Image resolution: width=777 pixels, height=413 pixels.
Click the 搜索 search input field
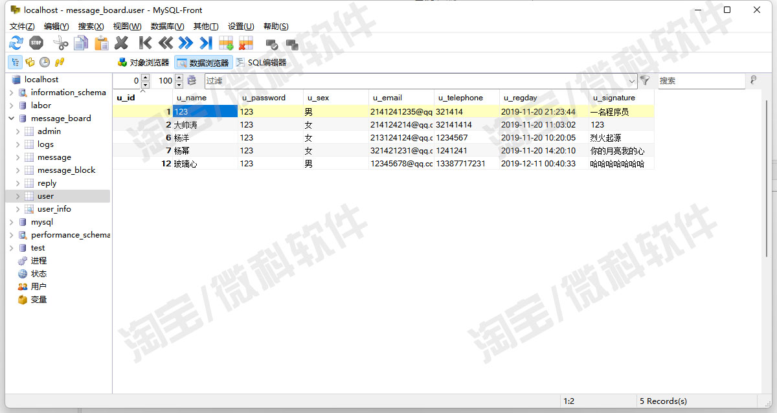tap(701, 81)
